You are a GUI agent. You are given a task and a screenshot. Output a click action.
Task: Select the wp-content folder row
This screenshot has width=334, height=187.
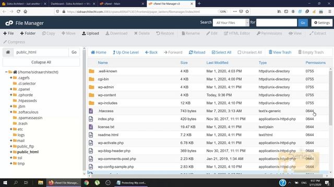click(209, 95)
